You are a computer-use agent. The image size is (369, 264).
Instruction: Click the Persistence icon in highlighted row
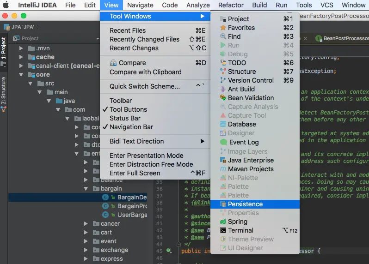click(x=223, y=204)
